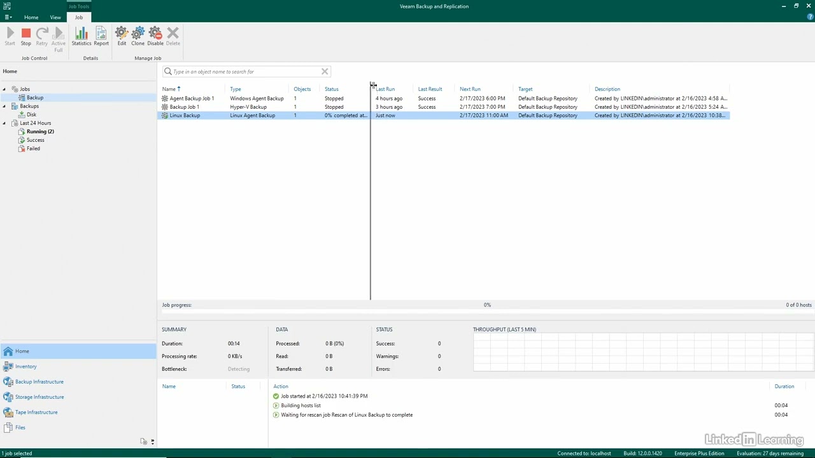
Task: Open the configure buttons arrow in navigation pane
Action: pos(152,441)
